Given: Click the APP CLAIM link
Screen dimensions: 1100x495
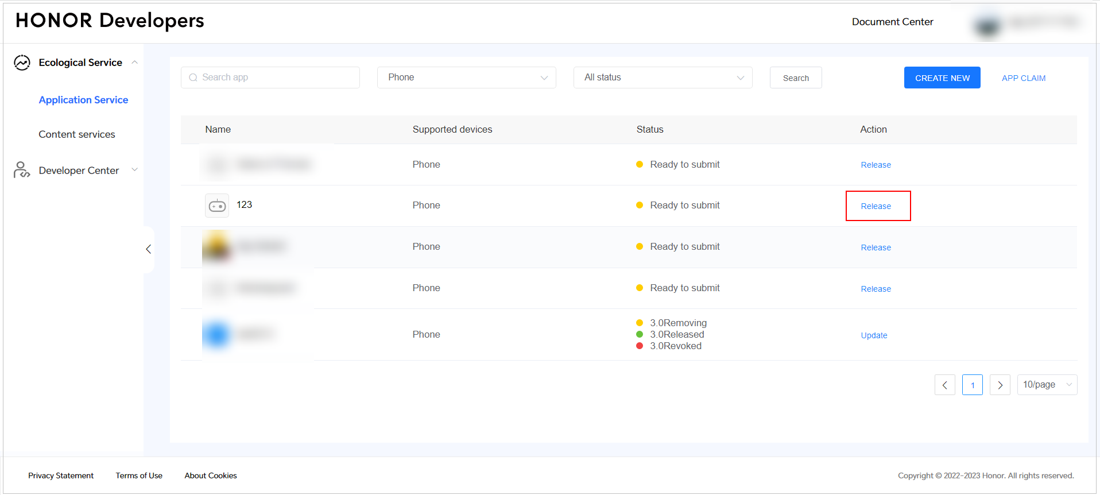Looking at the screenshot, I should pos(1023,78).
